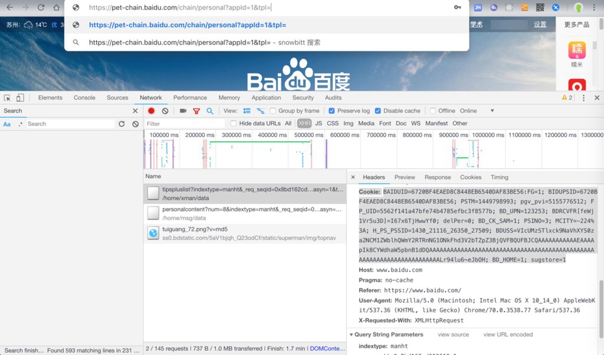
Task: Open the Sources tab
Action: point(117,98)
